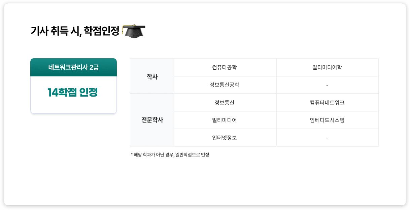Click the asterisk at the footnote start
410x210 pixels.
[132, 154]
